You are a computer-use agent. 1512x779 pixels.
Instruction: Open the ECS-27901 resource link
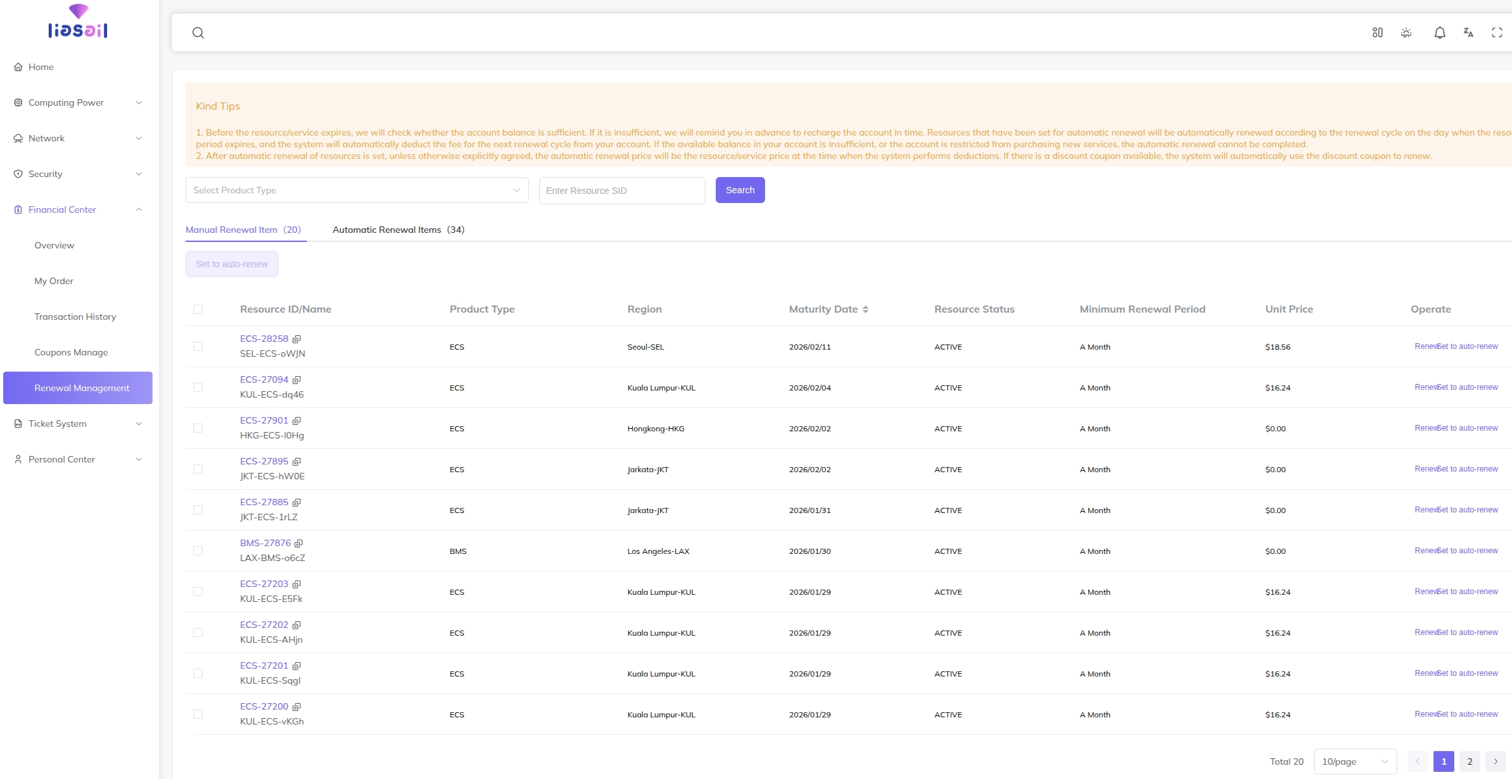pyautogui.click(x=263, y=420)
